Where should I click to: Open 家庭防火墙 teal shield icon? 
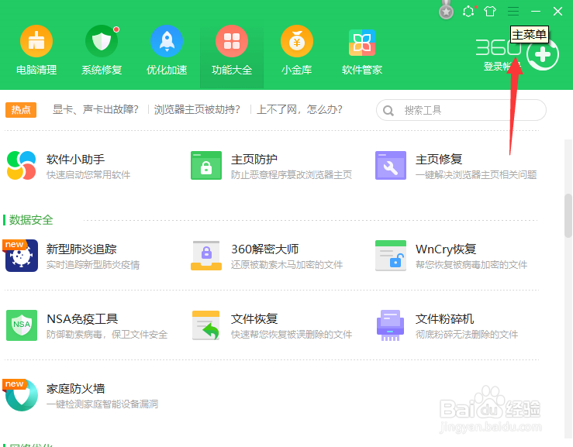point(21,395)
